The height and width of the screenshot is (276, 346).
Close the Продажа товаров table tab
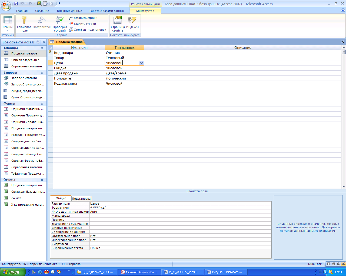pyautogui.click(x=343, y=42)
